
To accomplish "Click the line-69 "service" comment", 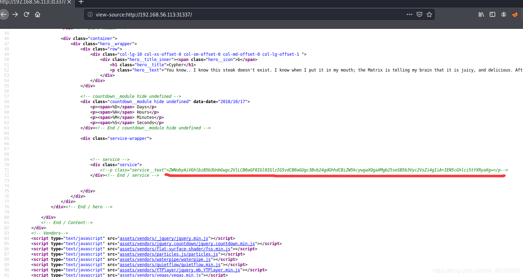I will 110,160.
